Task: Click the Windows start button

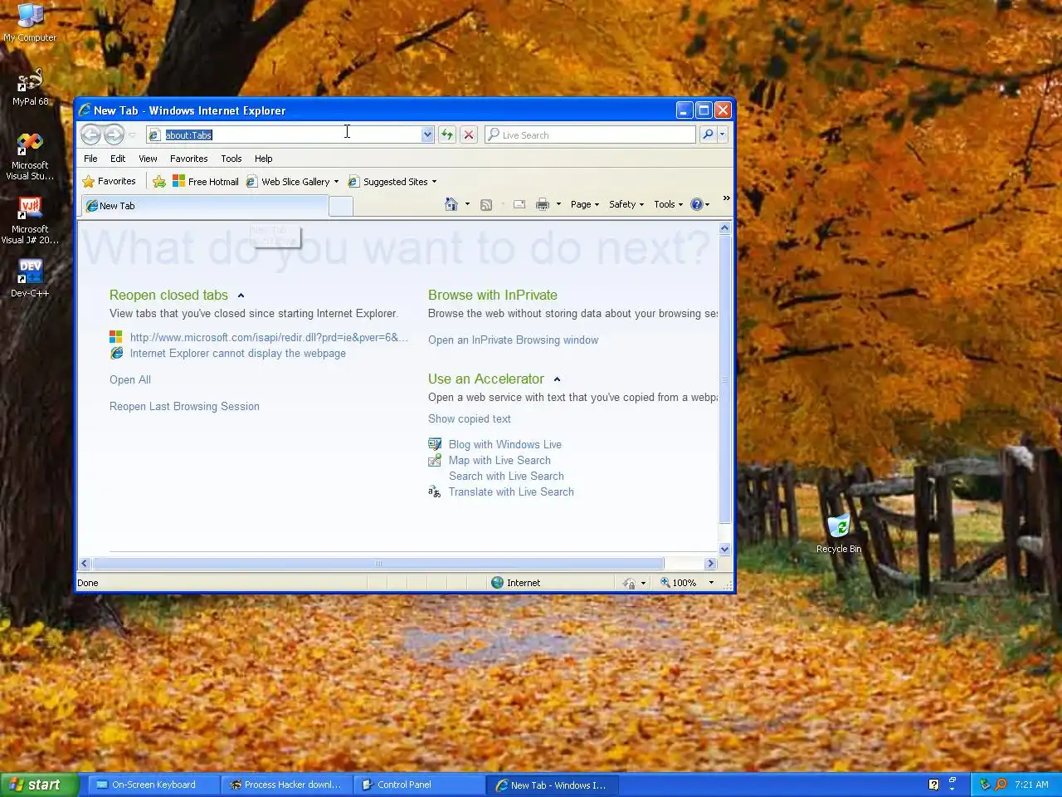Action: click(39, 785)
